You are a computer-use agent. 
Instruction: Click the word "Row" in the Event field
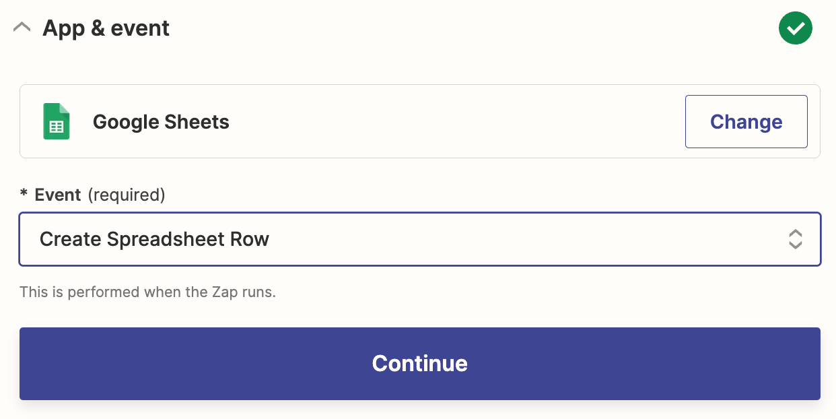pos(250,239)
